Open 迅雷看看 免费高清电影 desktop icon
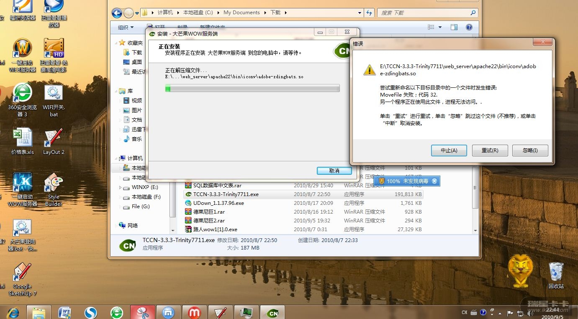Screen dimensions: 578x319 tap(54, 56)
